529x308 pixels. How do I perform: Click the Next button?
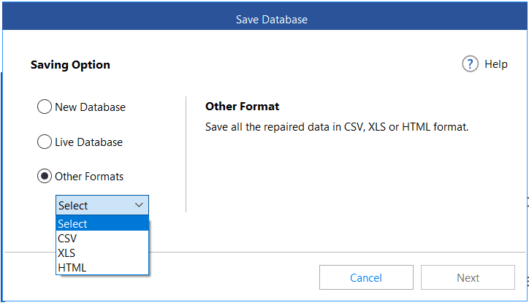coord(468,277)
